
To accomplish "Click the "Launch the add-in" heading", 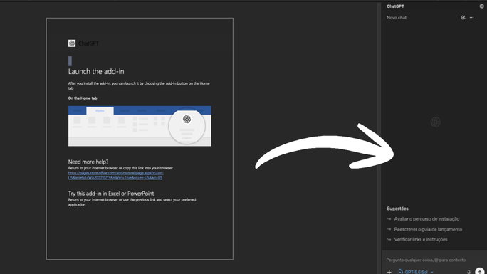I will point(96,71).
